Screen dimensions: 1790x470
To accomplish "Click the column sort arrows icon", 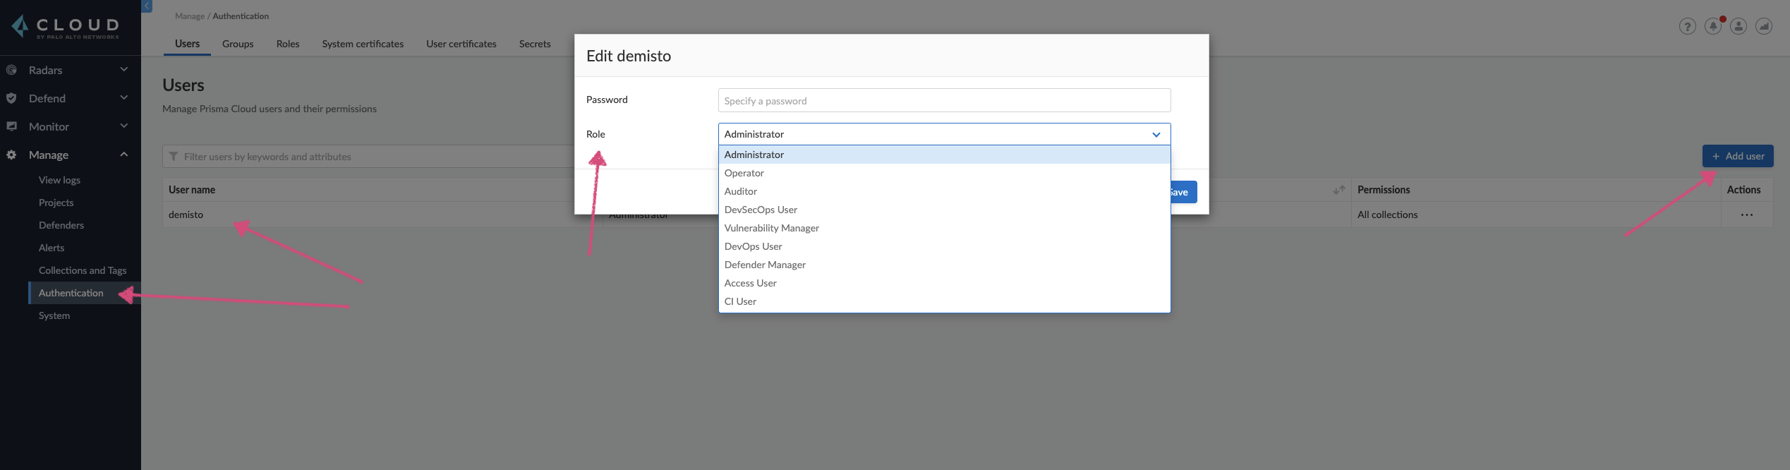I will (x=1339, y=190).
